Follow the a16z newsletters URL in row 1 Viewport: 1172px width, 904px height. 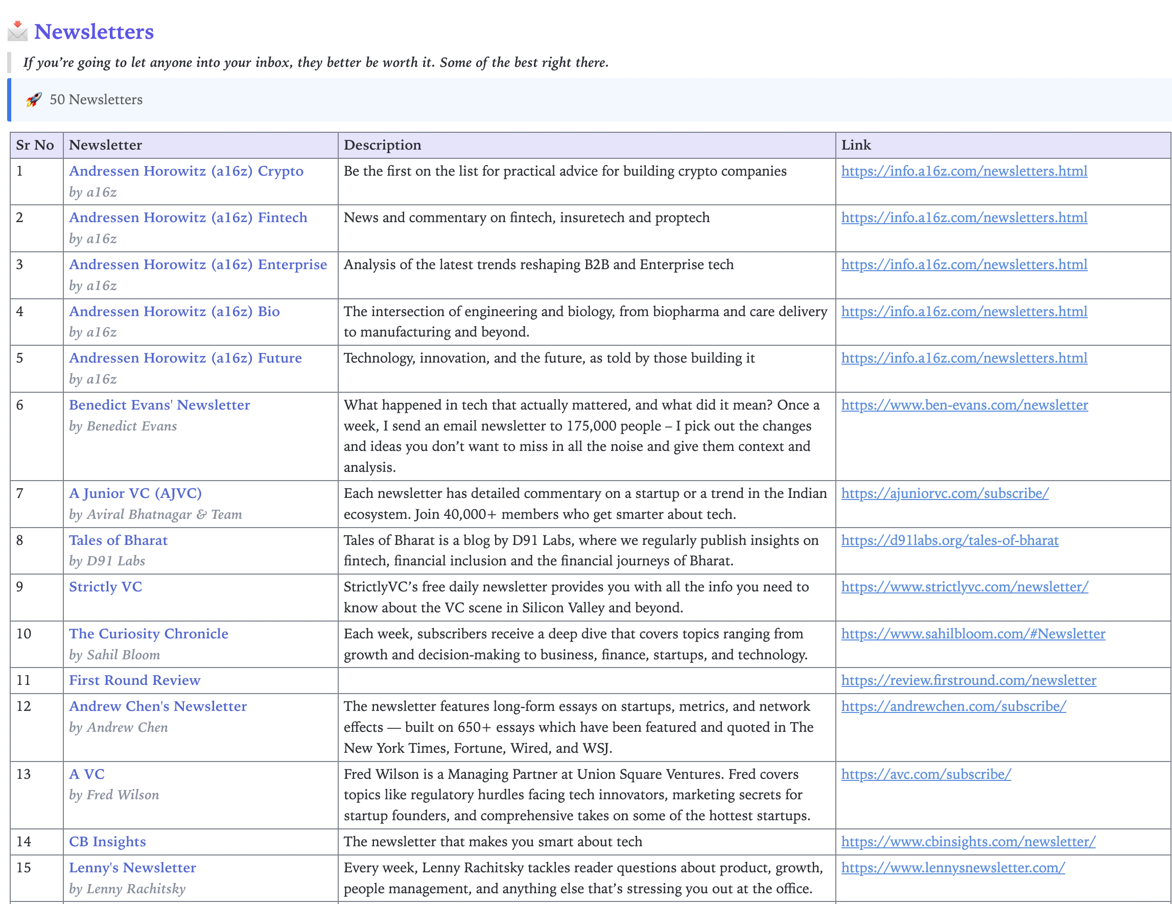coord(965,171)
